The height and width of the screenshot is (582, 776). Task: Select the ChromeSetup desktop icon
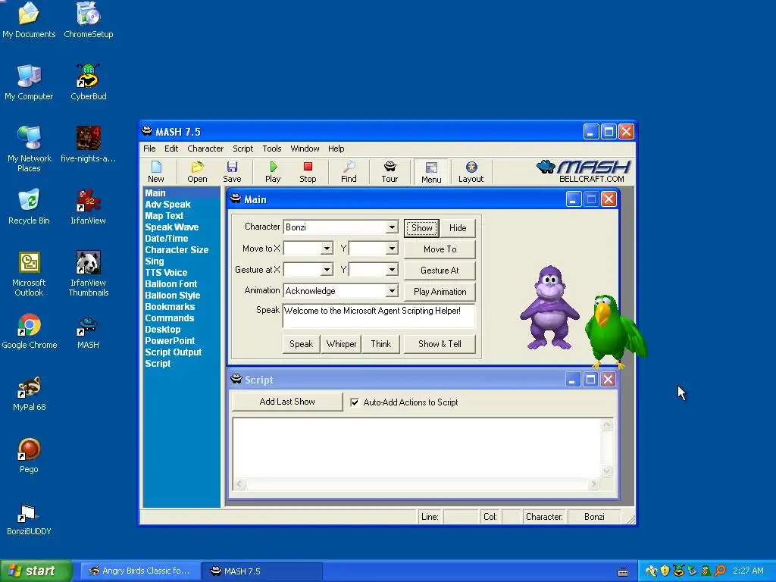(88, 20)
